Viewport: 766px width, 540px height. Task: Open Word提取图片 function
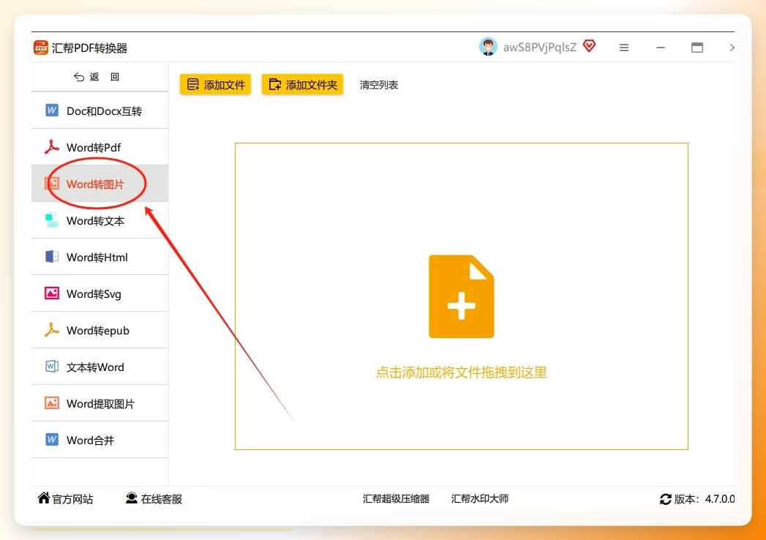pos(99,404)
